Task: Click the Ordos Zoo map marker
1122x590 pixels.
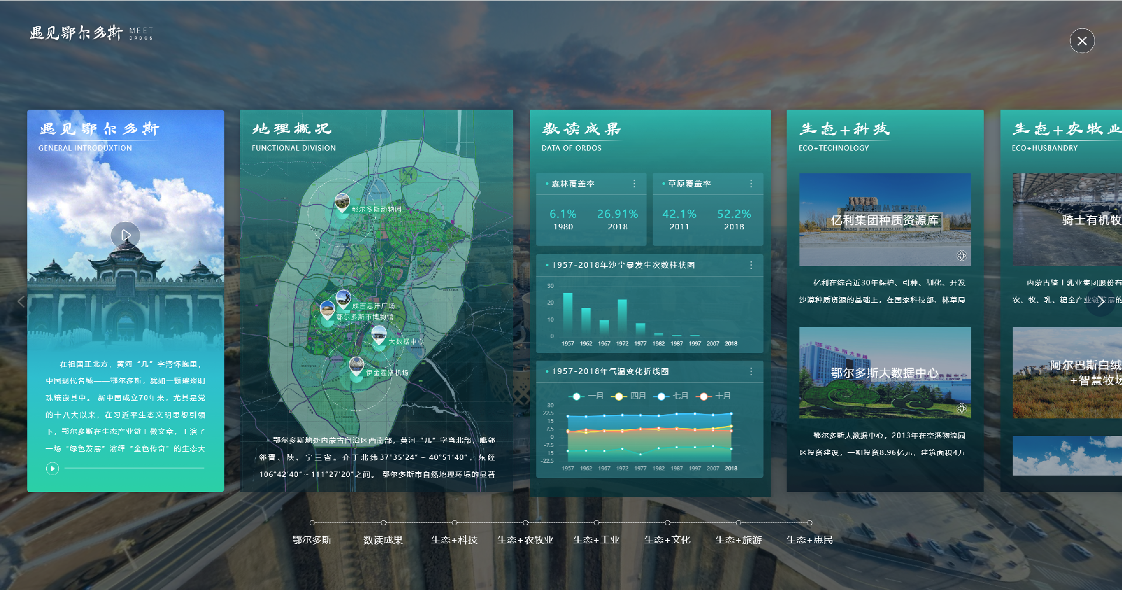Action: tap(342, 203)
